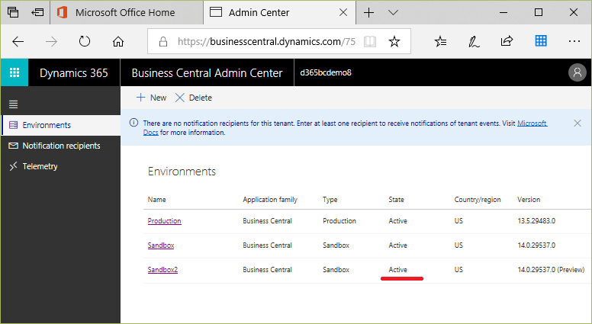Open Telemetry in the sidebar
The height and width of the screenshot is (324, 592).
pyautogui.click(x=61, y=166)
